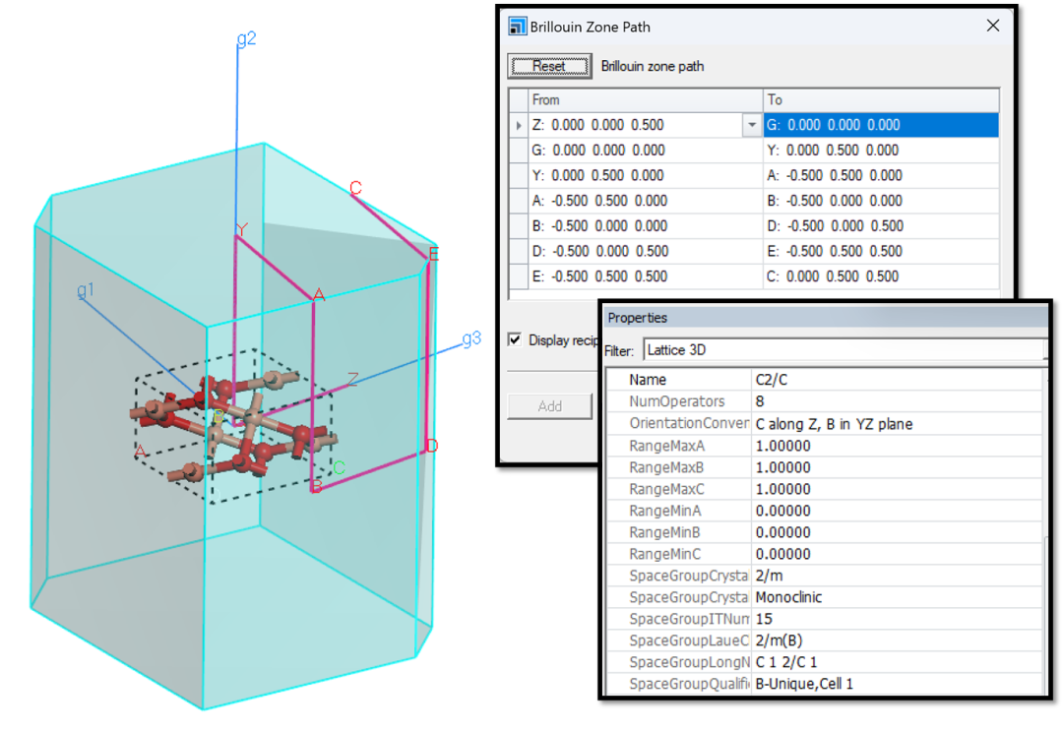Click the g3 reciprocal axis label
1063x731 pixels.
click(471, 338)
